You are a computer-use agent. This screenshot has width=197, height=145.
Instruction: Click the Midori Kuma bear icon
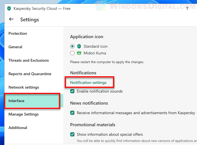pos(79,53)
